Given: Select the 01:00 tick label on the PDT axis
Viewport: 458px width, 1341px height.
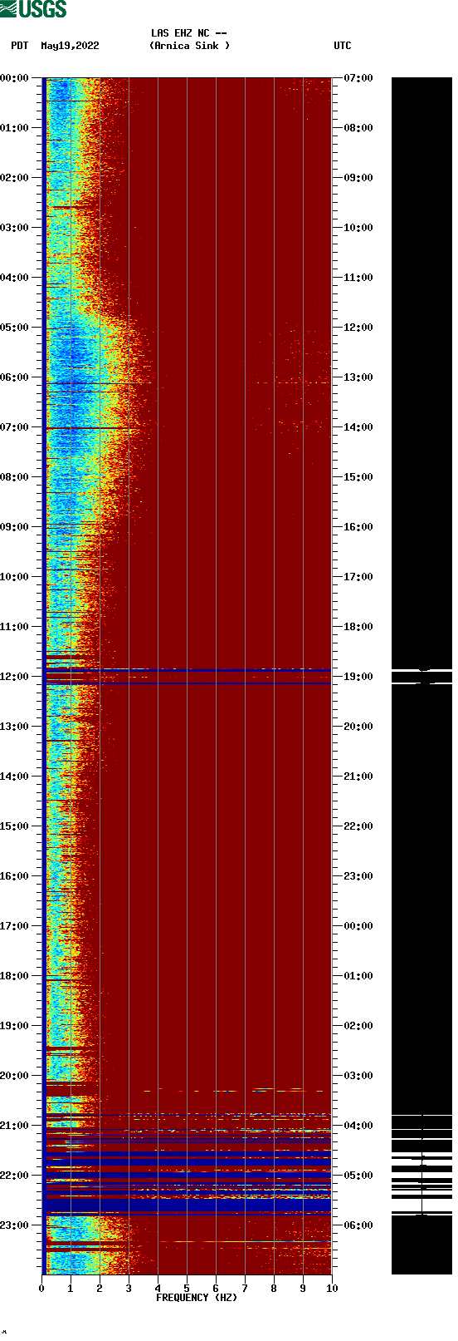Looking at the screenshot, I should pos(15,128).
